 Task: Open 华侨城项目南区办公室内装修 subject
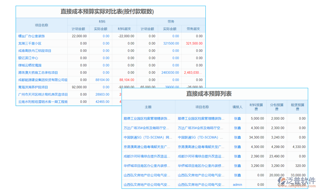coord(148,166)
